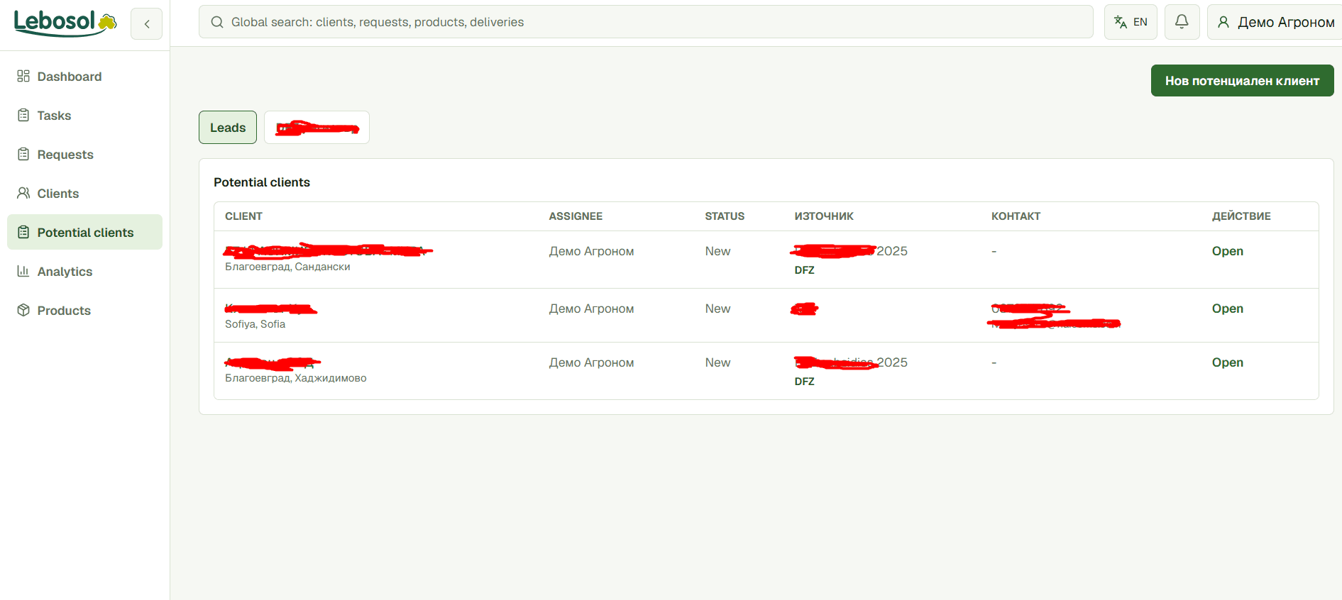Image resolution: width=1342 pixels, height=600 pixels.
Task: Open Potential clients in sidebar
Action: [84, 232]
